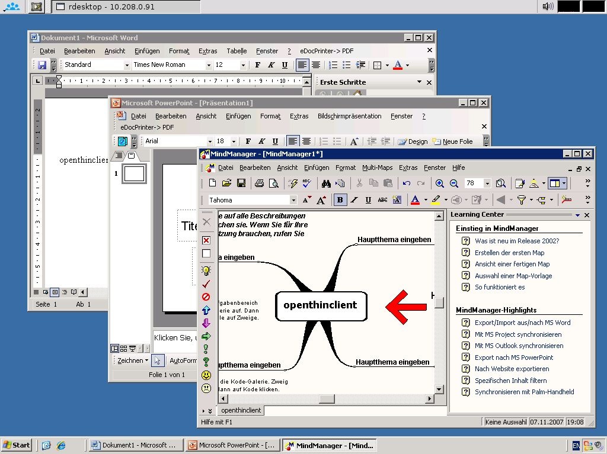The image size is (607, 454).
Task: Select the openthinclient map tab
Action: click(x=241, y=410)
